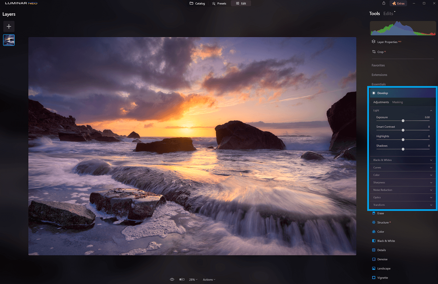The image size is (438, 284).
Task: Select the Color tool
Action: pyautogui.click(x=381, y=232)
